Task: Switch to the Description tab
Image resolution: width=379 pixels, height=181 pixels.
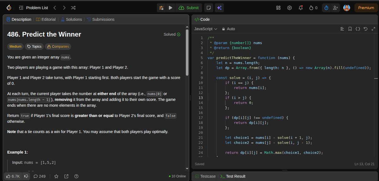Action: click(19, 19)
